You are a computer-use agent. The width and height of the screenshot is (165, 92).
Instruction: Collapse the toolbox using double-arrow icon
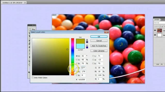click(x=33, y=25)
